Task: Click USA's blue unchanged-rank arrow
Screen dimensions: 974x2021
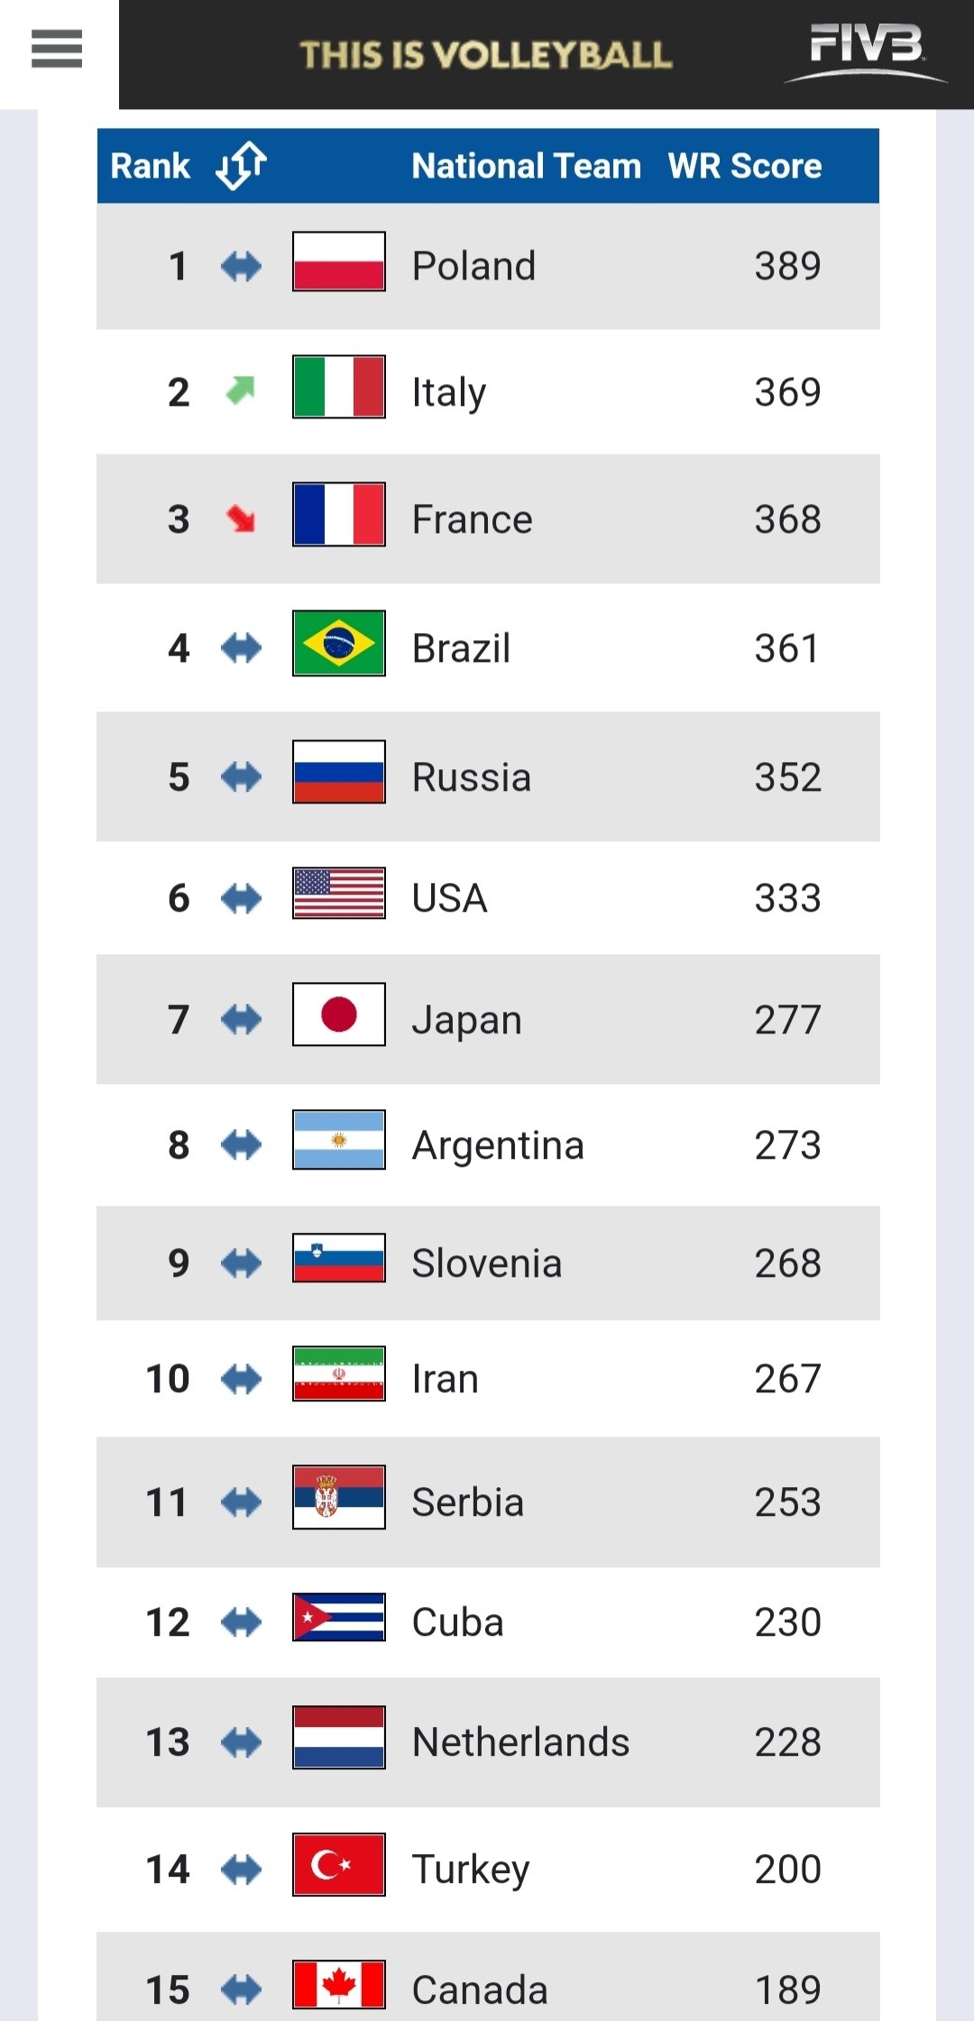Action: tap(241, 897)
